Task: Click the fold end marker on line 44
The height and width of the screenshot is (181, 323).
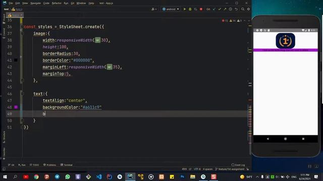Action: [22, 80]
